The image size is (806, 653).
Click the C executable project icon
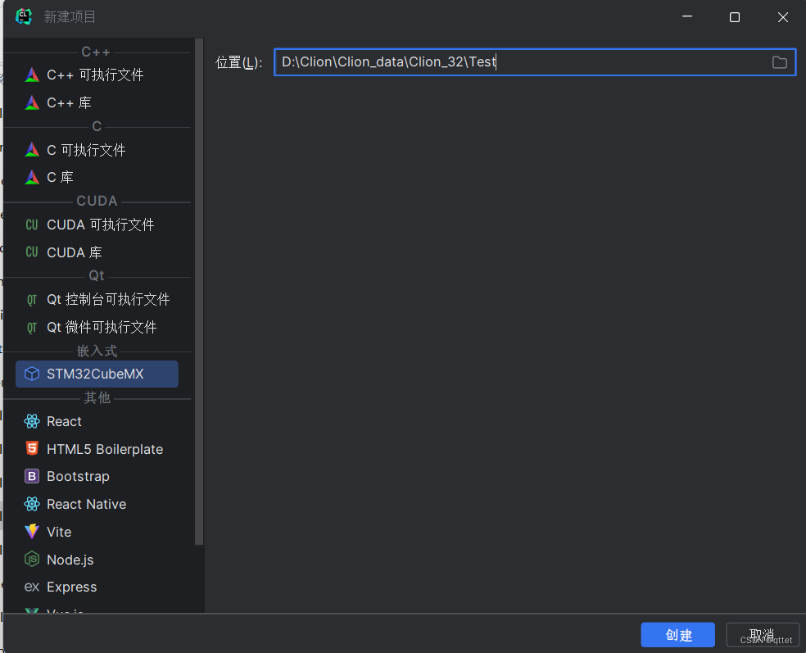point(32,150)
